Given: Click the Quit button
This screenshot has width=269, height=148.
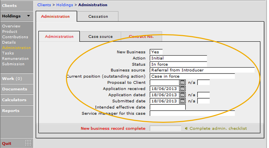Looking at the screenshot, I should click(x=7, y=144).
